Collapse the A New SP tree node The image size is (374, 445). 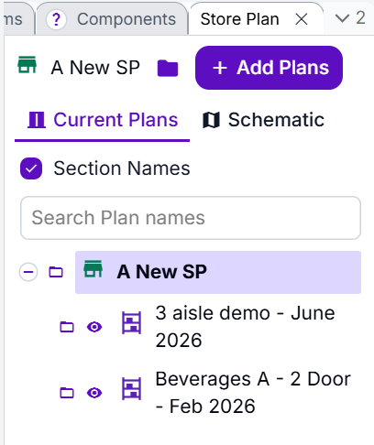click(28, 272)
